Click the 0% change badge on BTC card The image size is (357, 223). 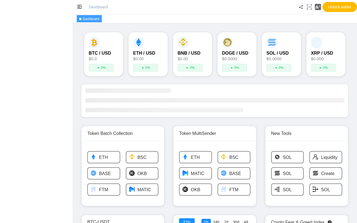click(101, 68)
